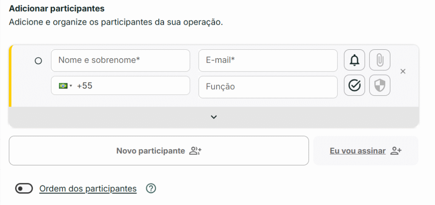Viewport: 435px width, 205px height.
Task: Focus the Nome e sobrenome field
Action: (x=120, y=60)
